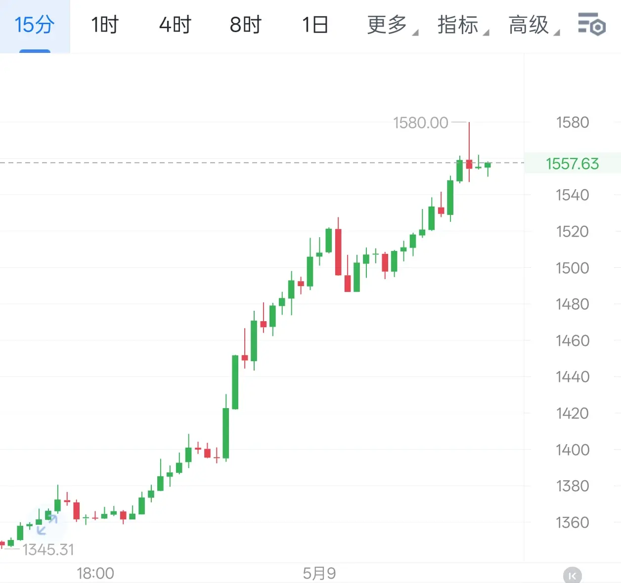Open the chart settings list-gear icon
Image resolution: width=621 pixels, height=583 pixels.
click(x=592, y=24)
